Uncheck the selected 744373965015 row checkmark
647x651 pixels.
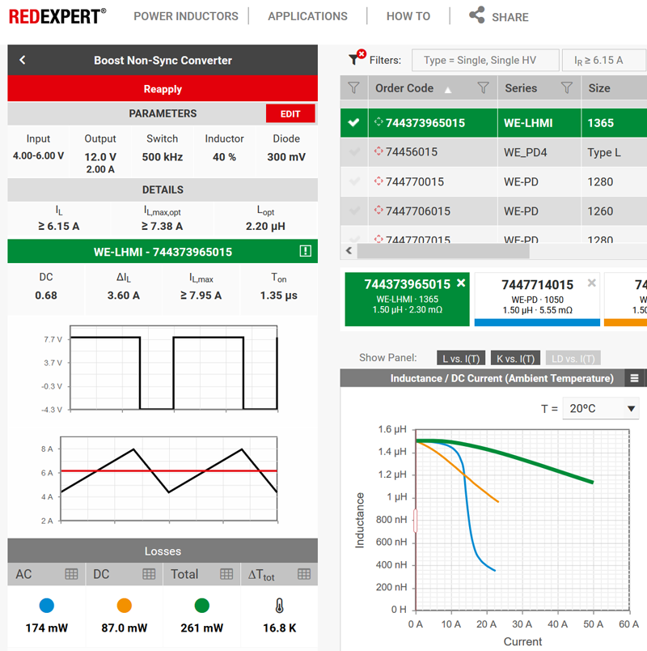coord(353,122)
